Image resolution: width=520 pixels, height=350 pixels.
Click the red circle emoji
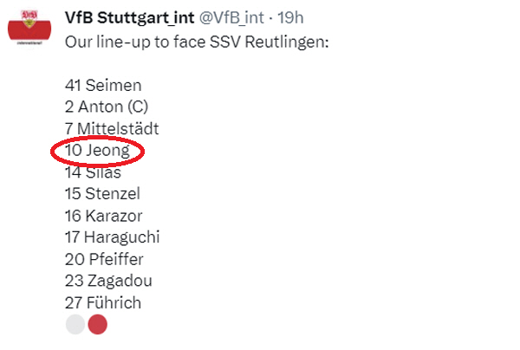coord(97,324)
